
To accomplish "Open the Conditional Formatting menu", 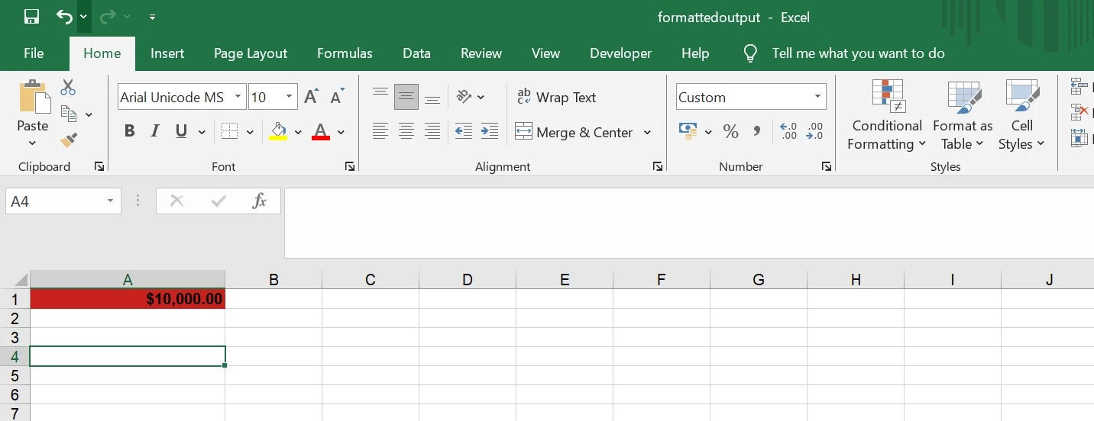I will pyautogui.click(x=887, y=114).
